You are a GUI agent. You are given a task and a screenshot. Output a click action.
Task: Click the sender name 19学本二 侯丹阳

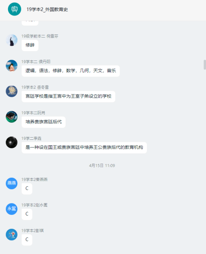(x=36, y=62)
